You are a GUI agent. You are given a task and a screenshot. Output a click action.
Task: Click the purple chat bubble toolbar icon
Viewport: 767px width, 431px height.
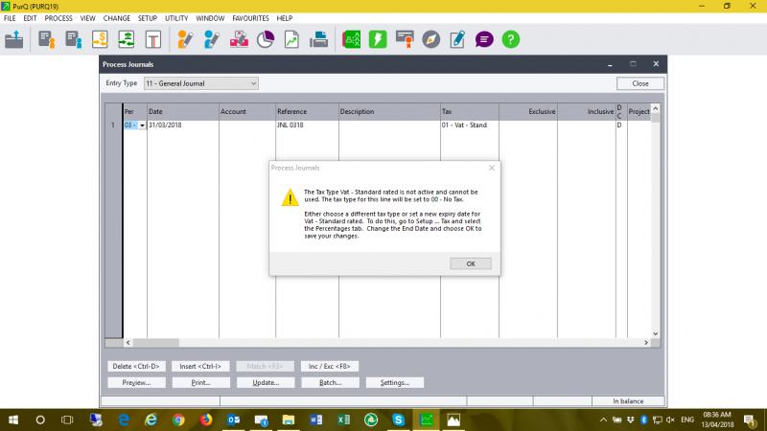(485, 39)
